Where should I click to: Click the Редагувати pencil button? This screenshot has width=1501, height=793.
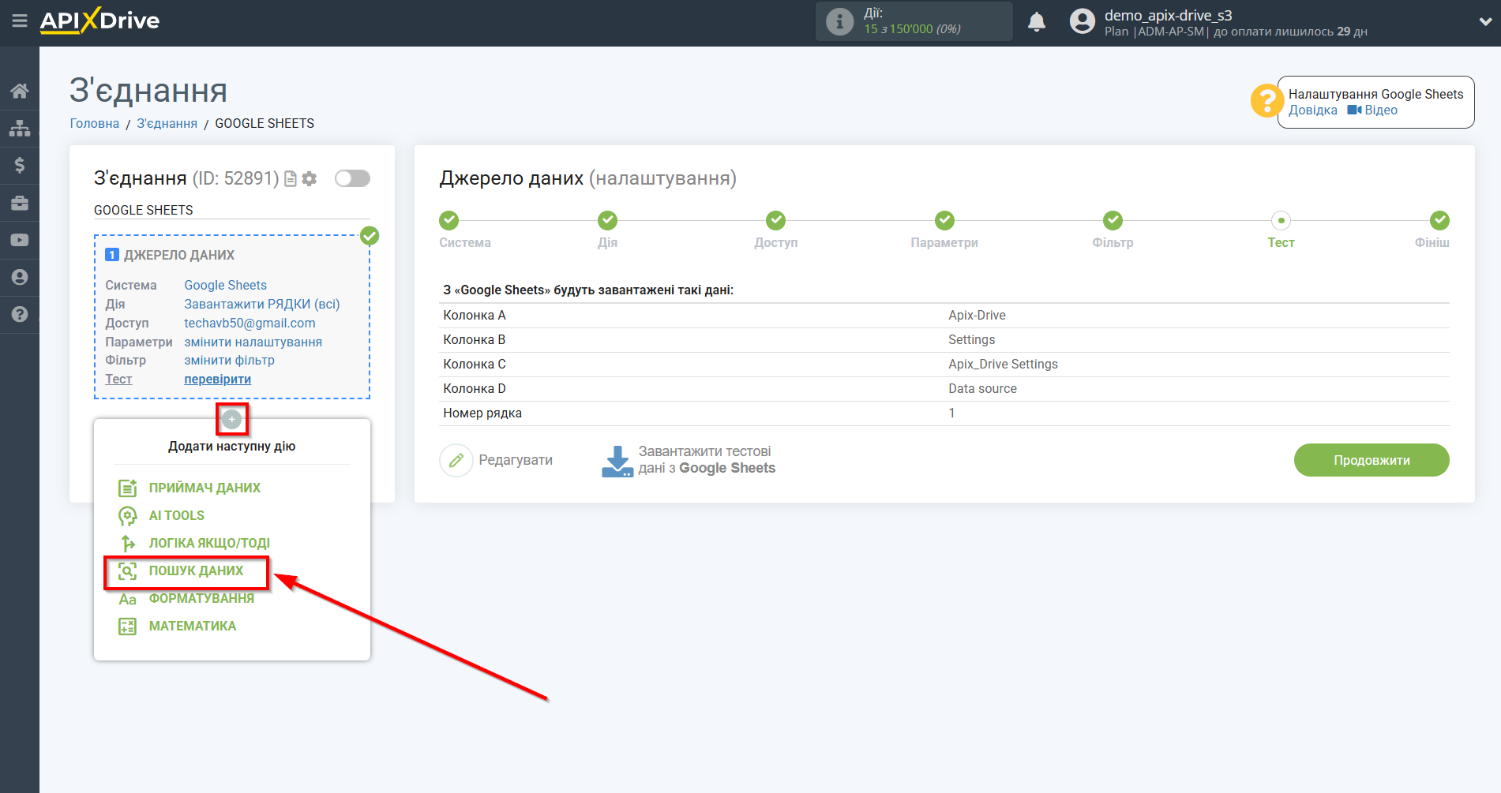tap(456, 460)
